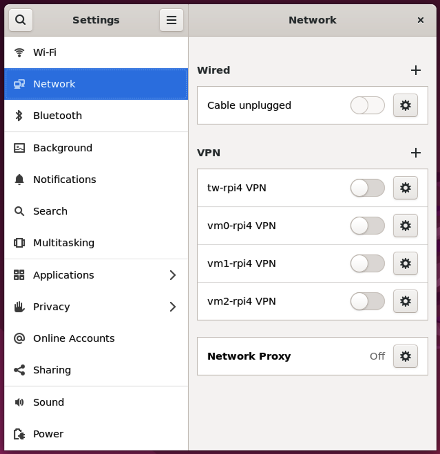Image resolution: width=440 pixels, height=454 pixels.
Task: Open gear settings for vm0-rpi4 VPN
Action: point(405,226)
